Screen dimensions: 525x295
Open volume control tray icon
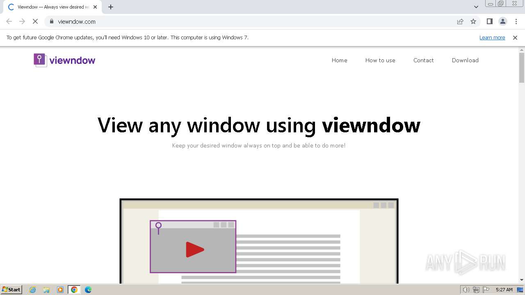pos(466,290)
